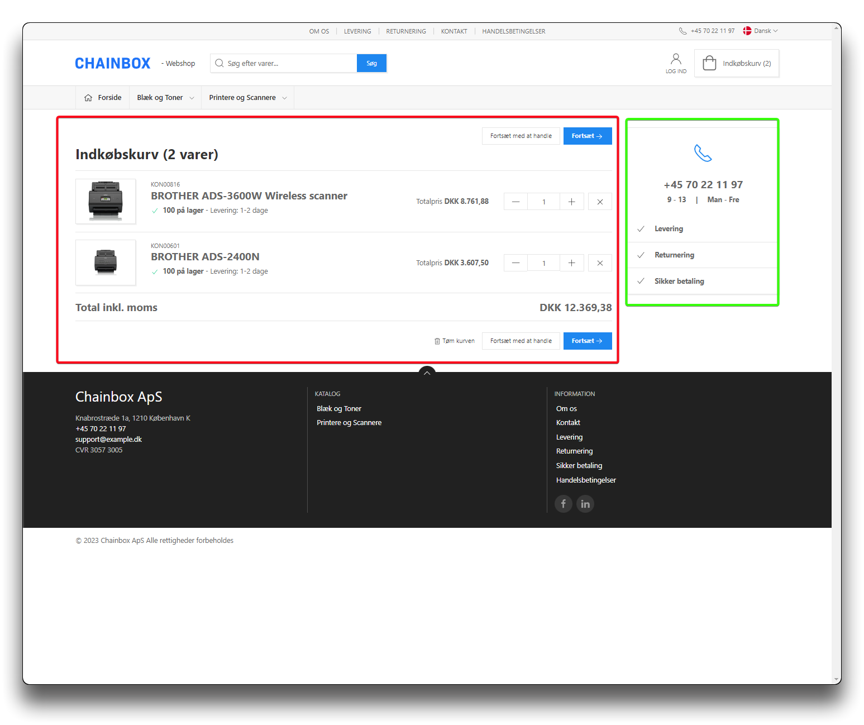Click the large blue phone icon
This screenshot has width=864, height=725.
coord(703,153)
